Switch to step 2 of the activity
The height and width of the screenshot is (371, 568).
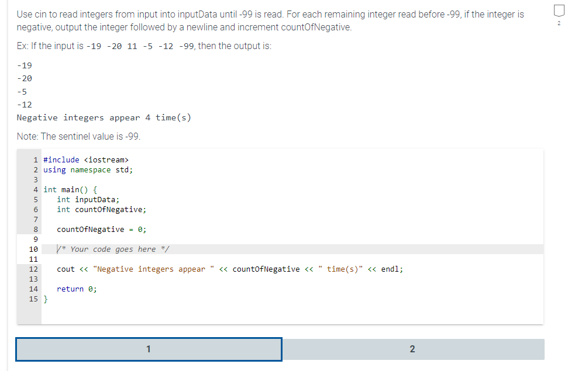412,349
